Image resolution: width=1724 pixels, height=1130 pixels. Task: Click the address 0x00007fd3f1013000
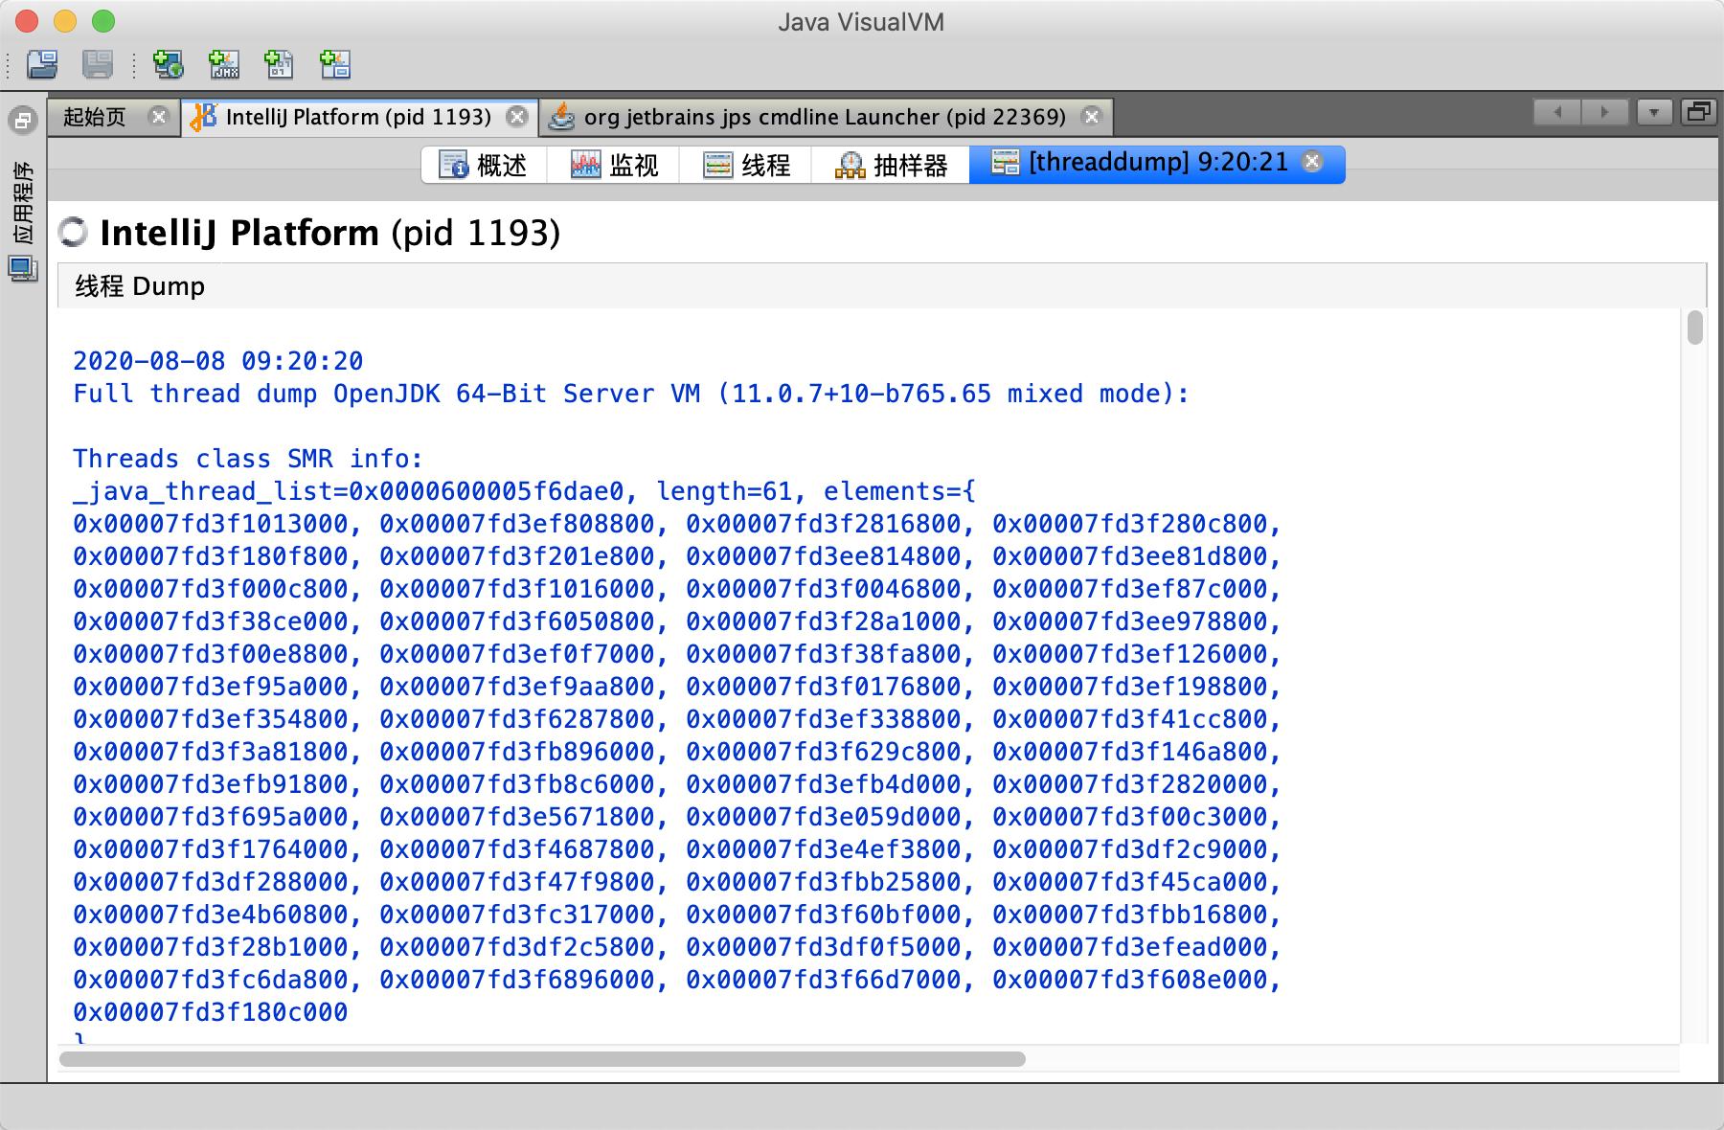211,524
